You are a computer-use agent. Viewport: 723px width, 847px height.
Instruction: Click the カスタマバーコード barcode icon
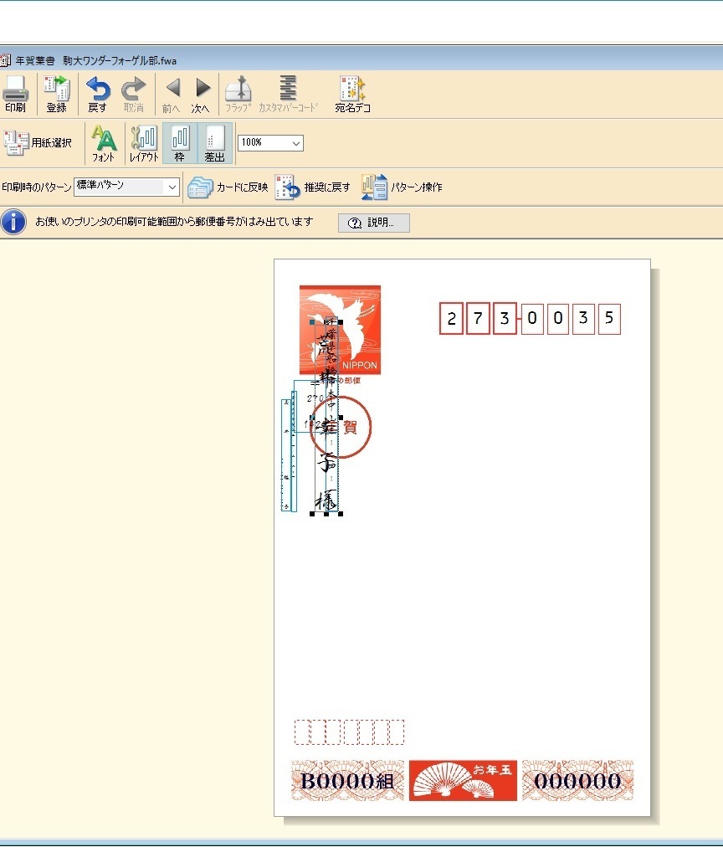[x=289, y=94]
